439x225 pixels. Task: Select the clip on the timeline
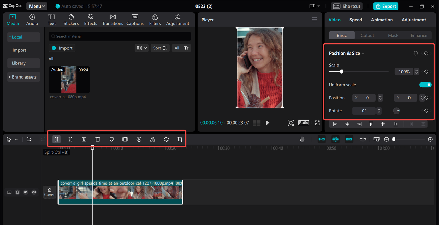(x=120, y=192)
